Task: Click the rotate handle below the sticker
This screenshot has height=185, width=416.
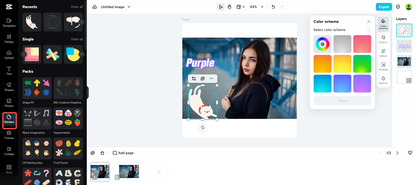Action: 203,128
